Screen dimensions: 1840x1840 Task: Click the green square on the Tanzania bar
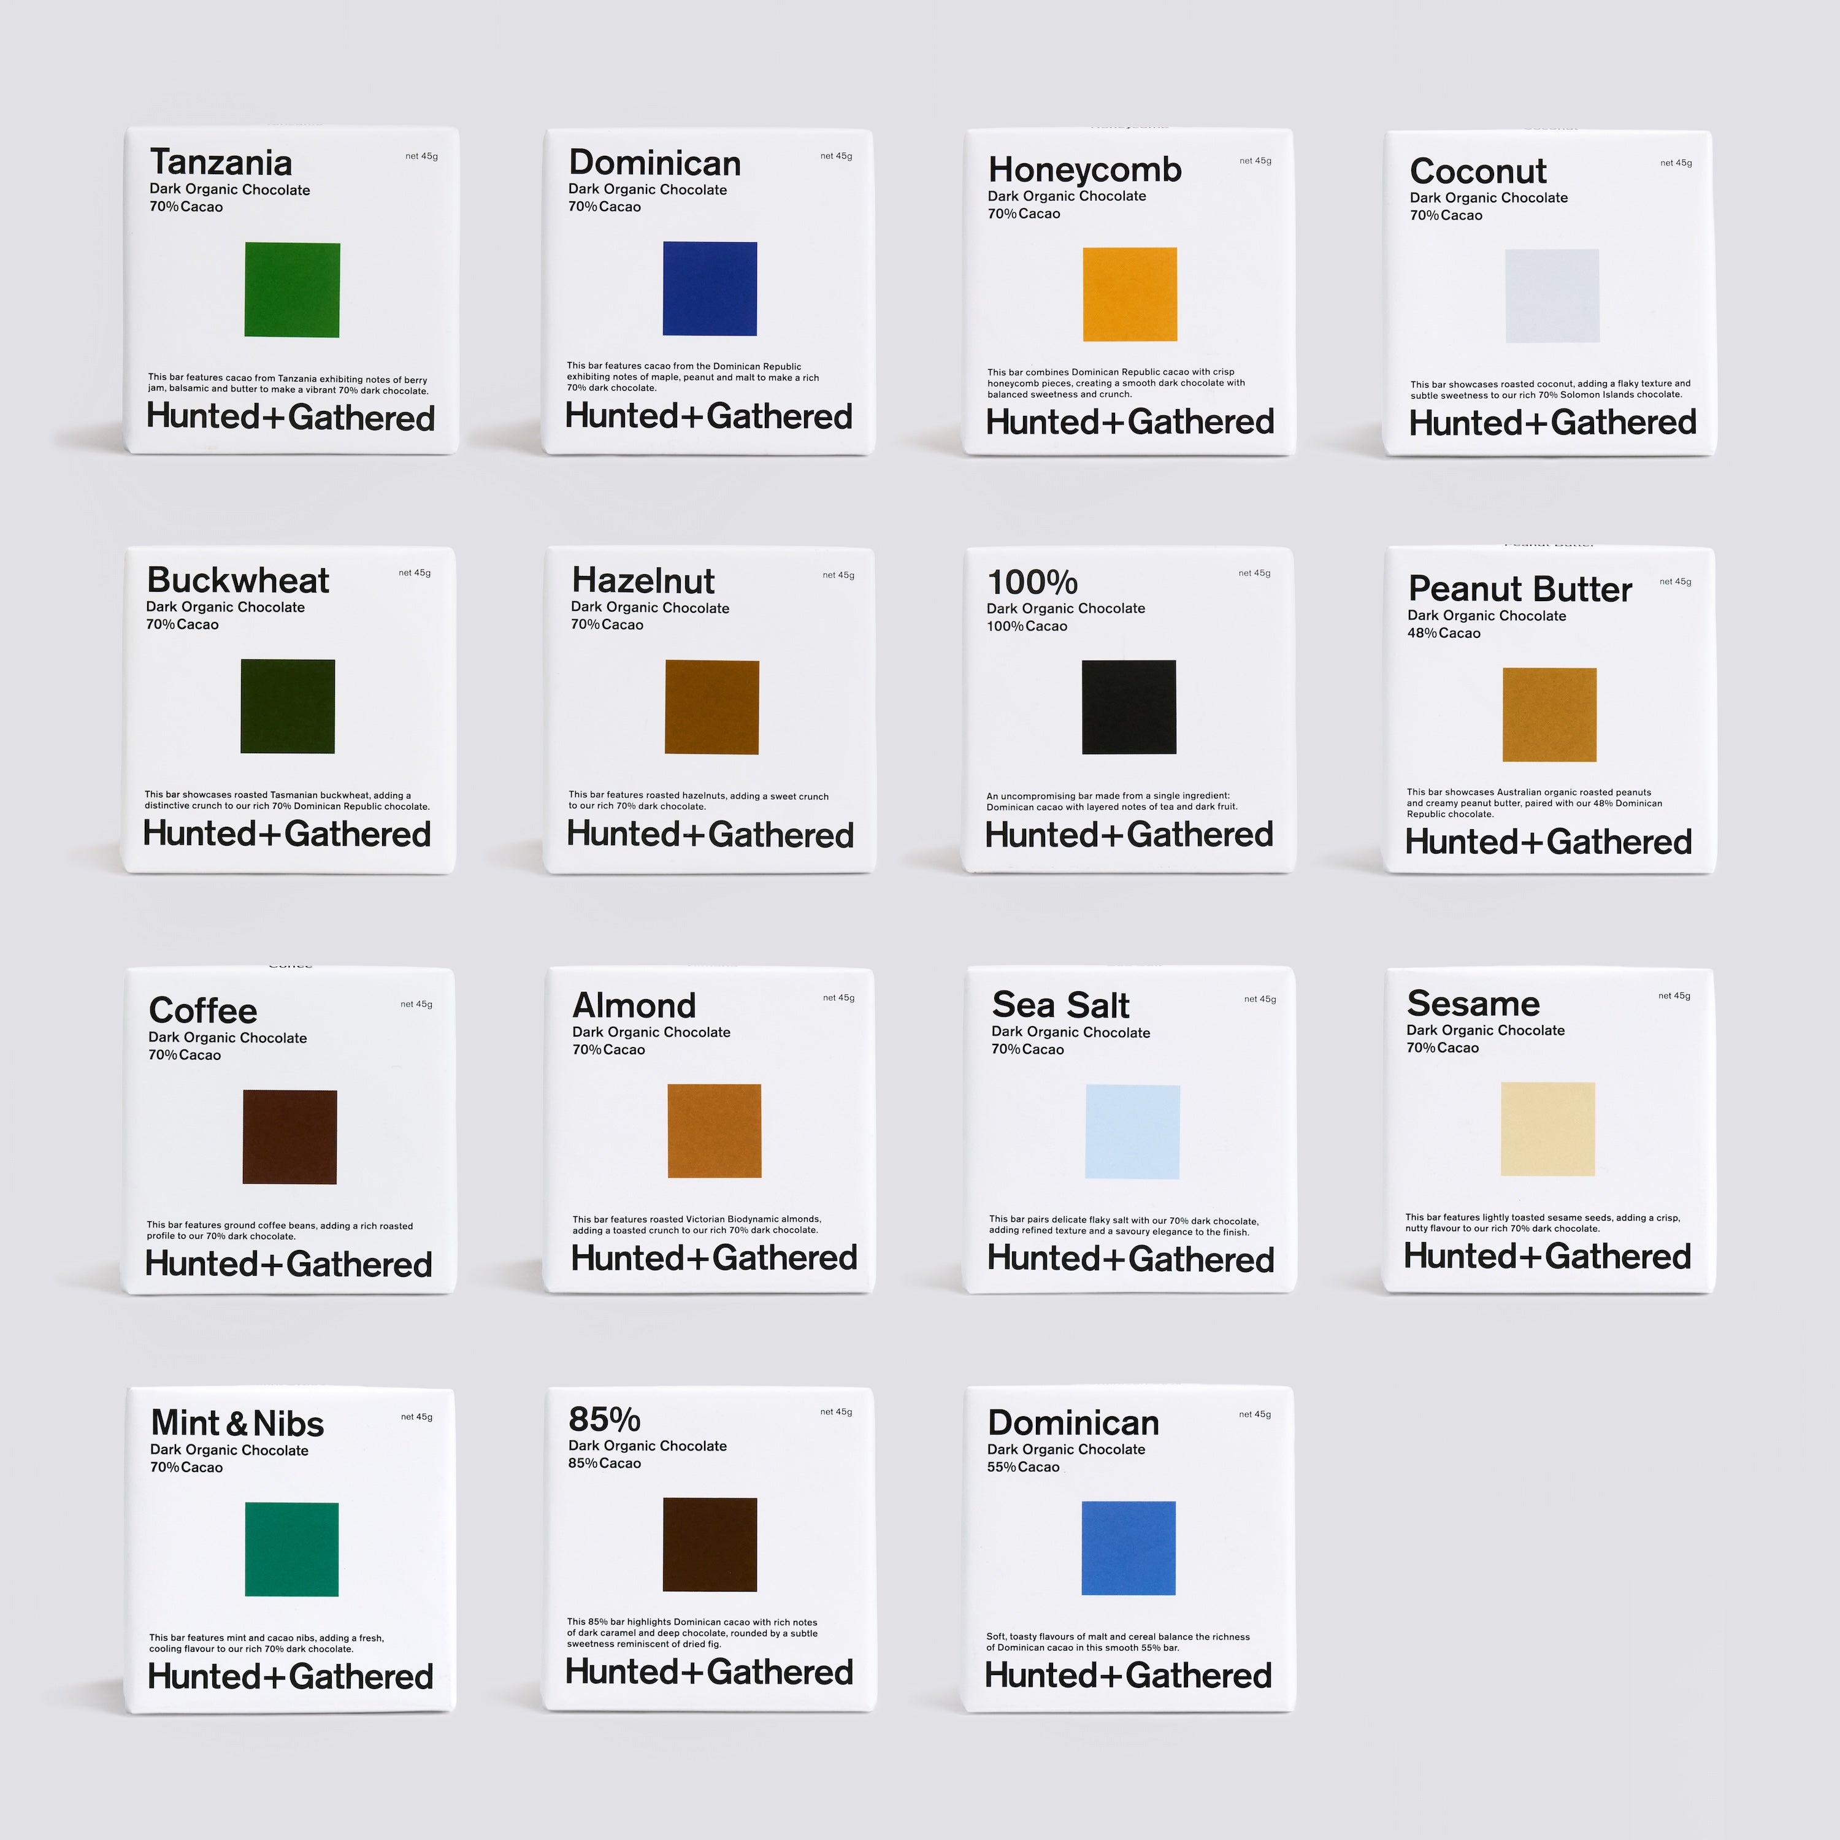pyautogui.click(x=293, y=289)
